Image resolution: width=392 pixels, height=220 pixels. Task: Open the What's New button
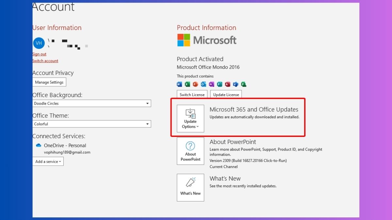point(190,187)
